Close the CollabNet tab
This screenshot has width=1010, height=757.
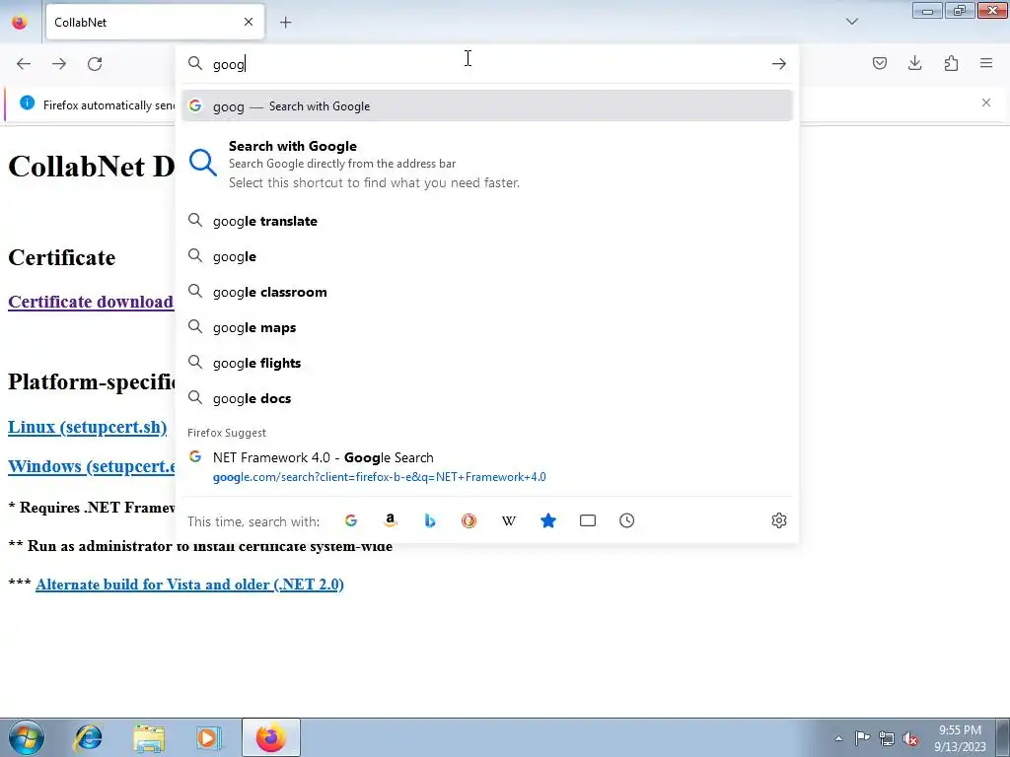pos(249,22)
